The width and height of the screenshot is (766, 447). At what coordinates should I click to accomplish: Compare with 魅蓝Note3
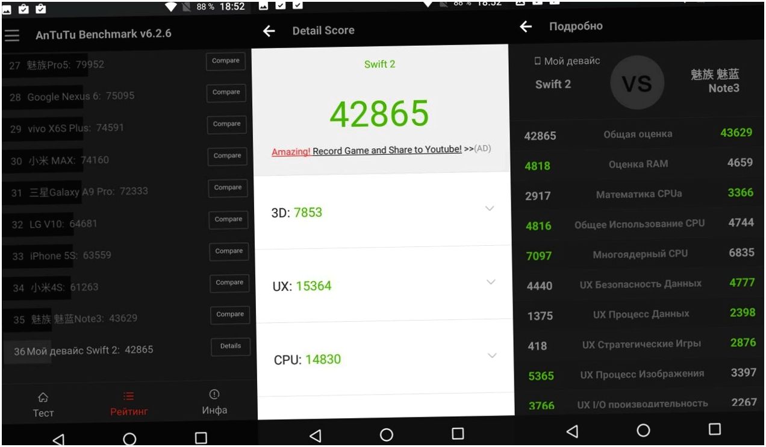230,314
